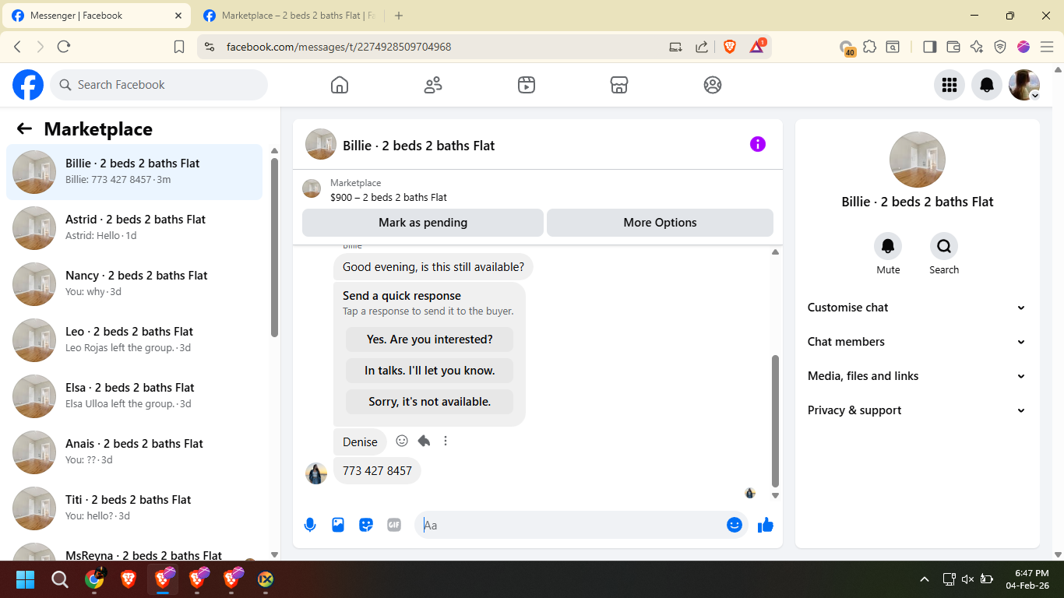This screenshot has height=598, width=1064.
Task: Toggle the browser sidebar panel
Action: (929, 47)
